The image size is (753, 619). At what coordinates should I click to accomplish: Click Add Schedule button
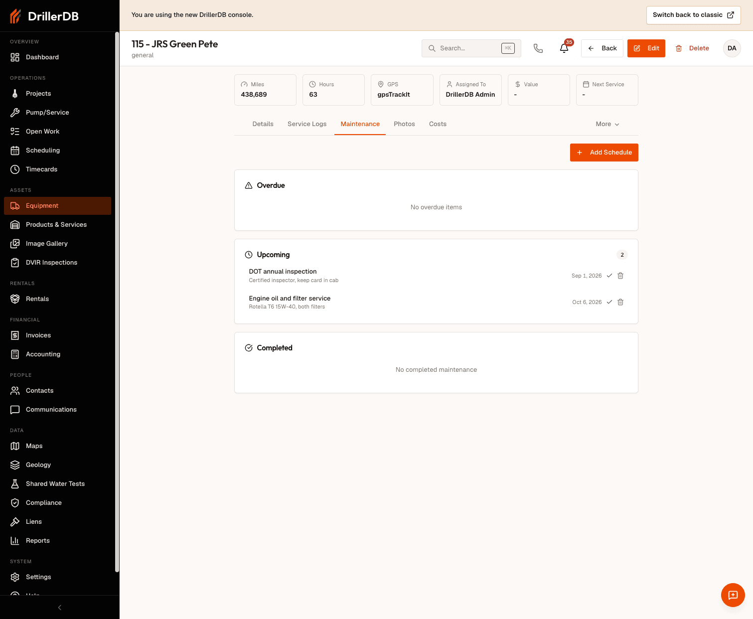604,153
